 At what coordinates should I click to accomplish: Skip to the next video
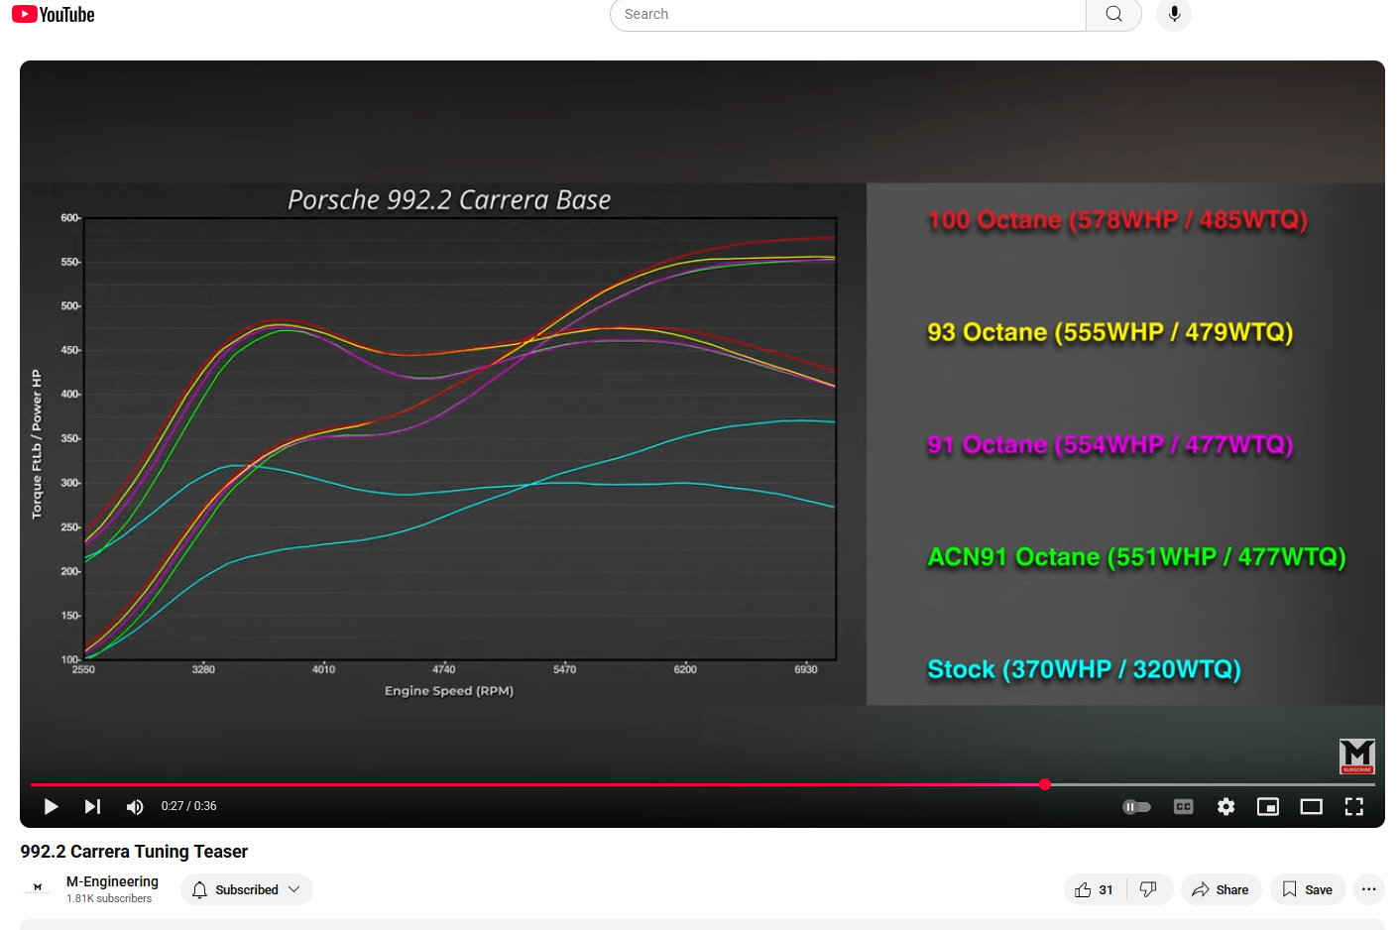coord(92,806)
